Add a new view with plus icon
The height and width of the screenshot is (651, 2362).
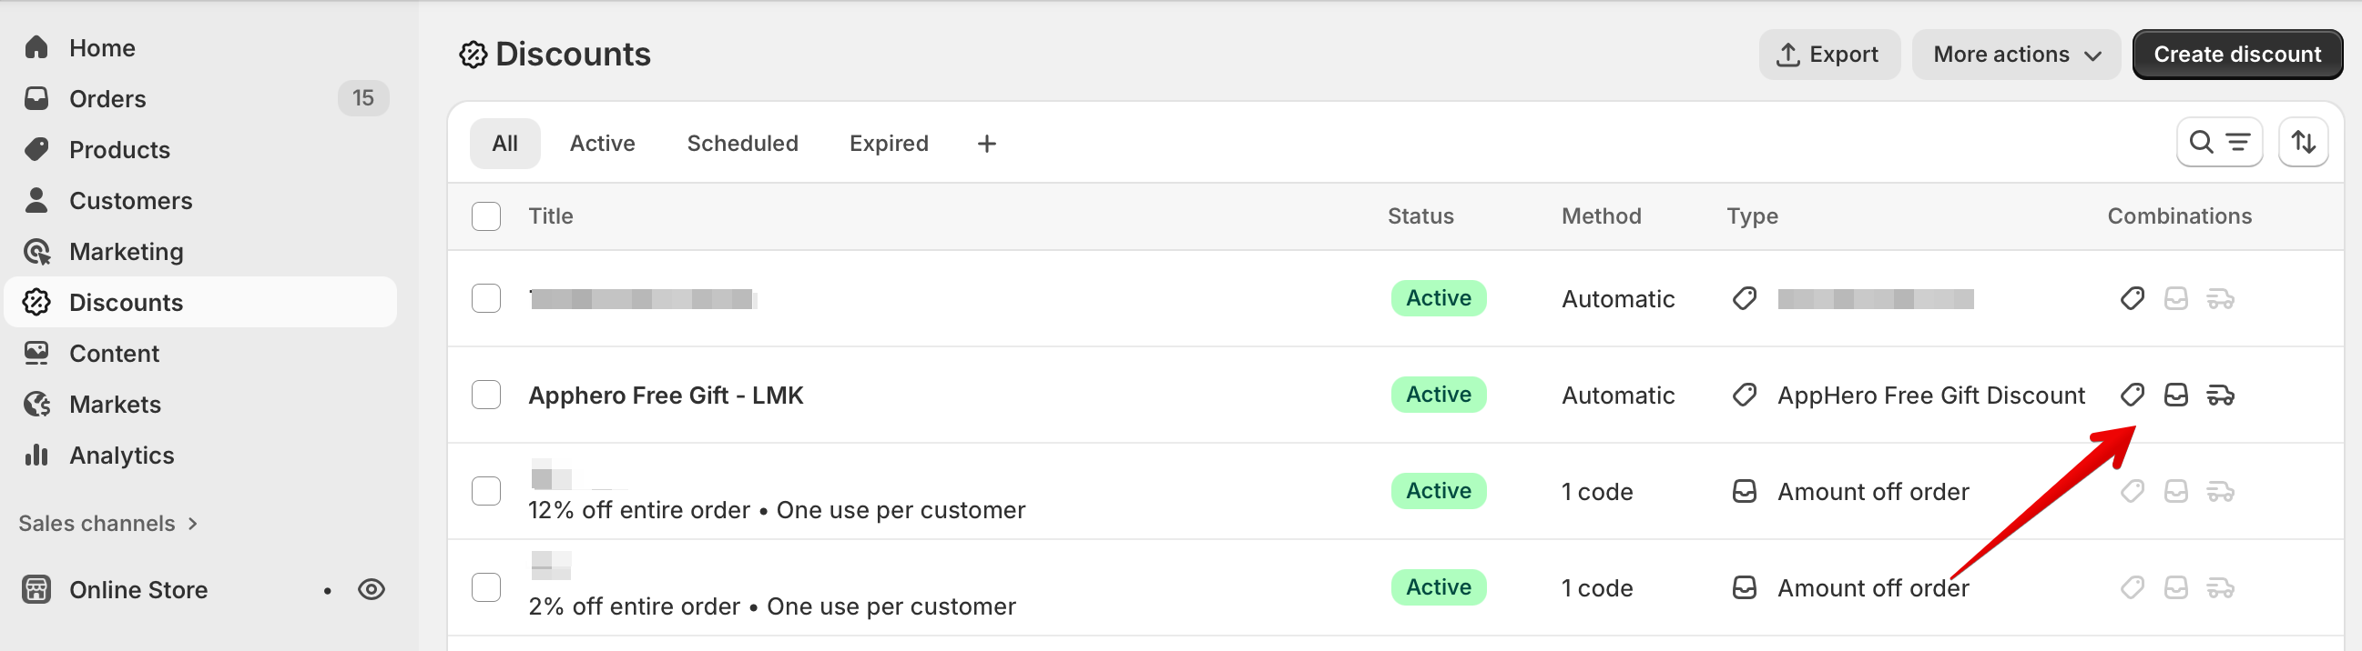(987, 144)
